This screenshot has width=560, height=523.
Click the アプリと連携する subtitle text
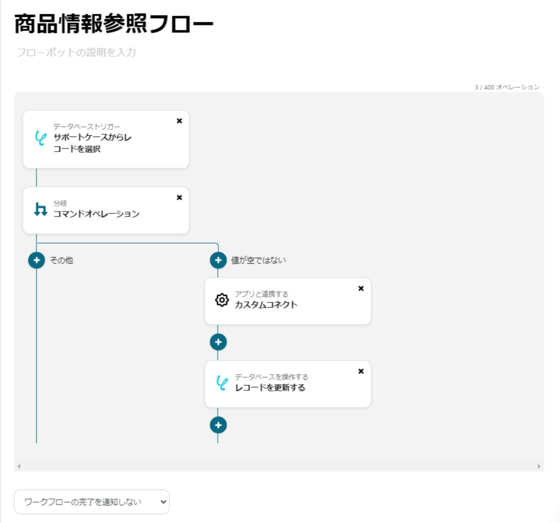pyautogui.click(x=261, y=294)
